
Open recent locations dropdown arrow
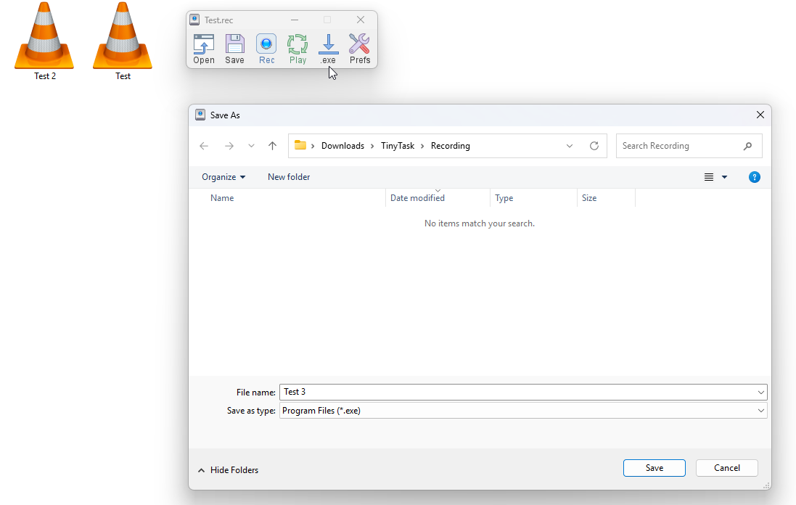click(251, 146)
